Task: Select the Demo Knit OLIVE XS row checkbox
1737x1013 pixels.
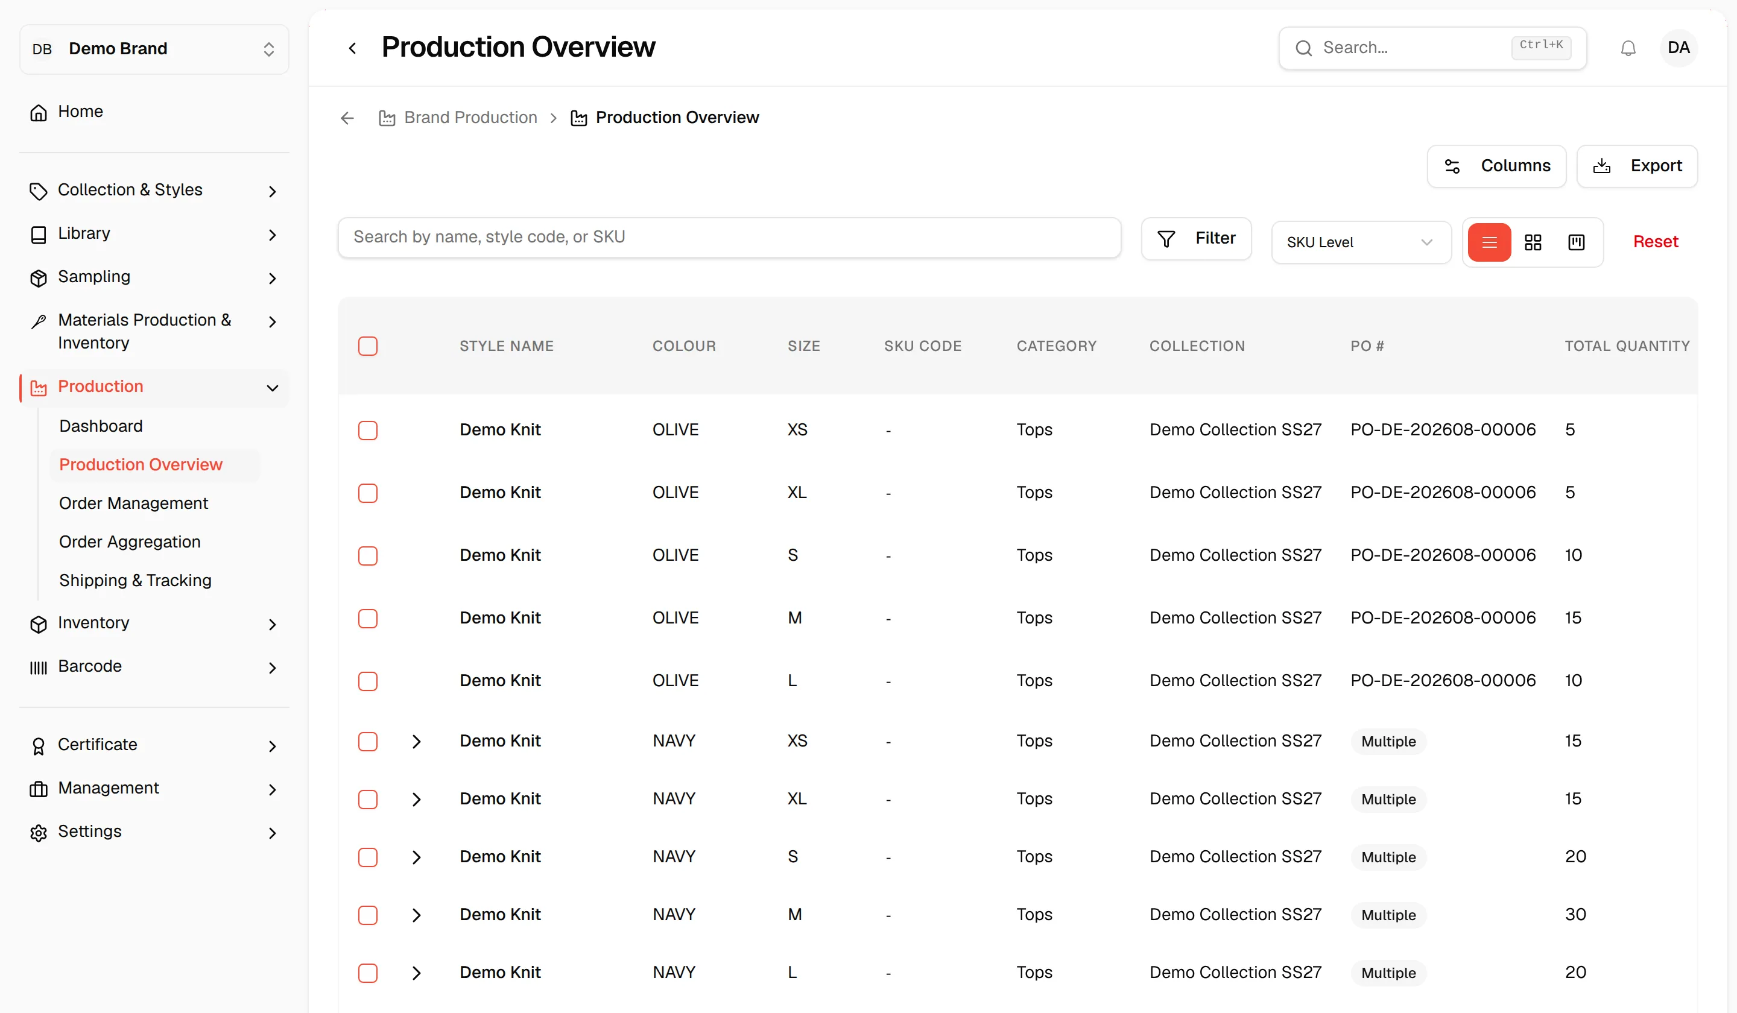Action: click(367, 430)
